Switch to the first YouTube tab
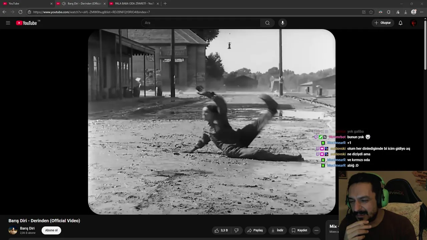Image resolution: width=427 pixels, height=240 pixels. [27, 3]
